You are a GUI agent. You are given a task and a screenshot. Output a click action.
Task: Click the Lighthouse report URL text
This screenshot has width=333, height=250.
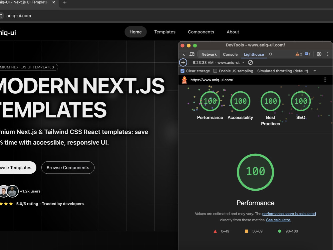coord(212,80)
